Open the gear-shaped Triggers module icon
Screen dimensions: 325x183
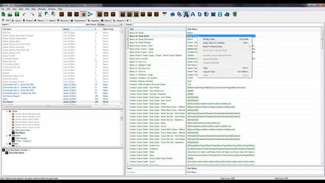point(179,14)
